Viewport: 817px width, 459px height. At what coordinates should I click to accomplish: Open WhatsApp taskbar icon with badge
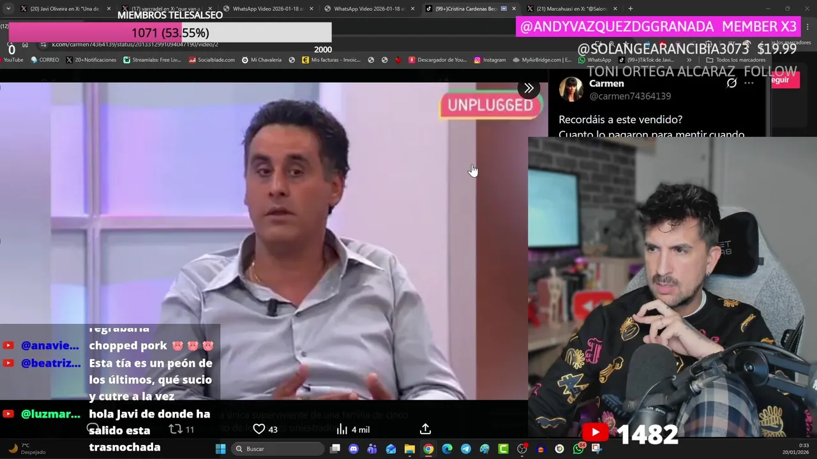578,449
